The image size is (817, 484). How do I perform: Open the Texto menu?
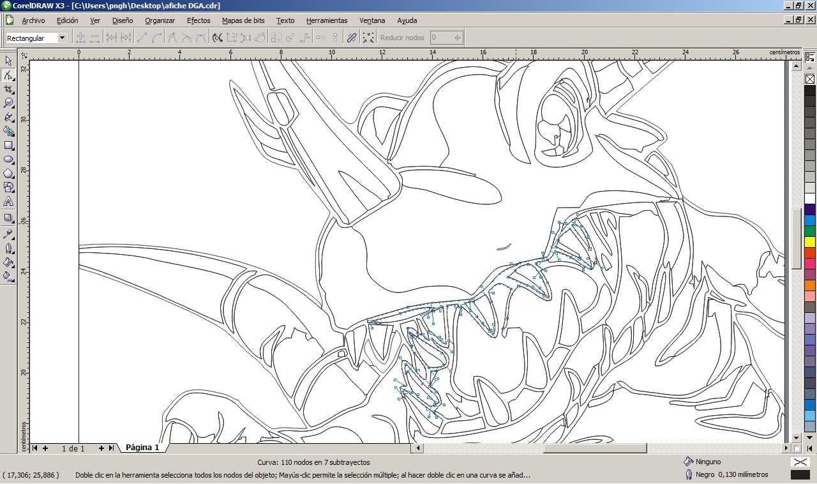[285, 20]
